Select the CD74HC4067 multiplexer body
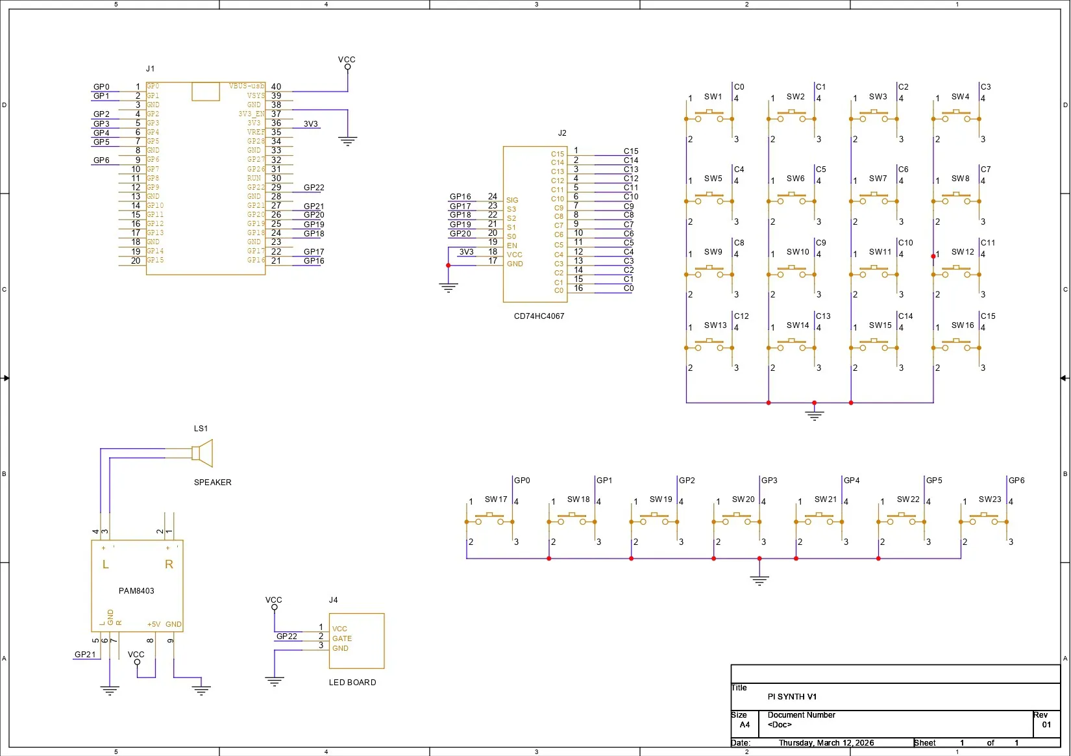The width and height of the screenshot is (1071, 756). click(x=535, y=224)
